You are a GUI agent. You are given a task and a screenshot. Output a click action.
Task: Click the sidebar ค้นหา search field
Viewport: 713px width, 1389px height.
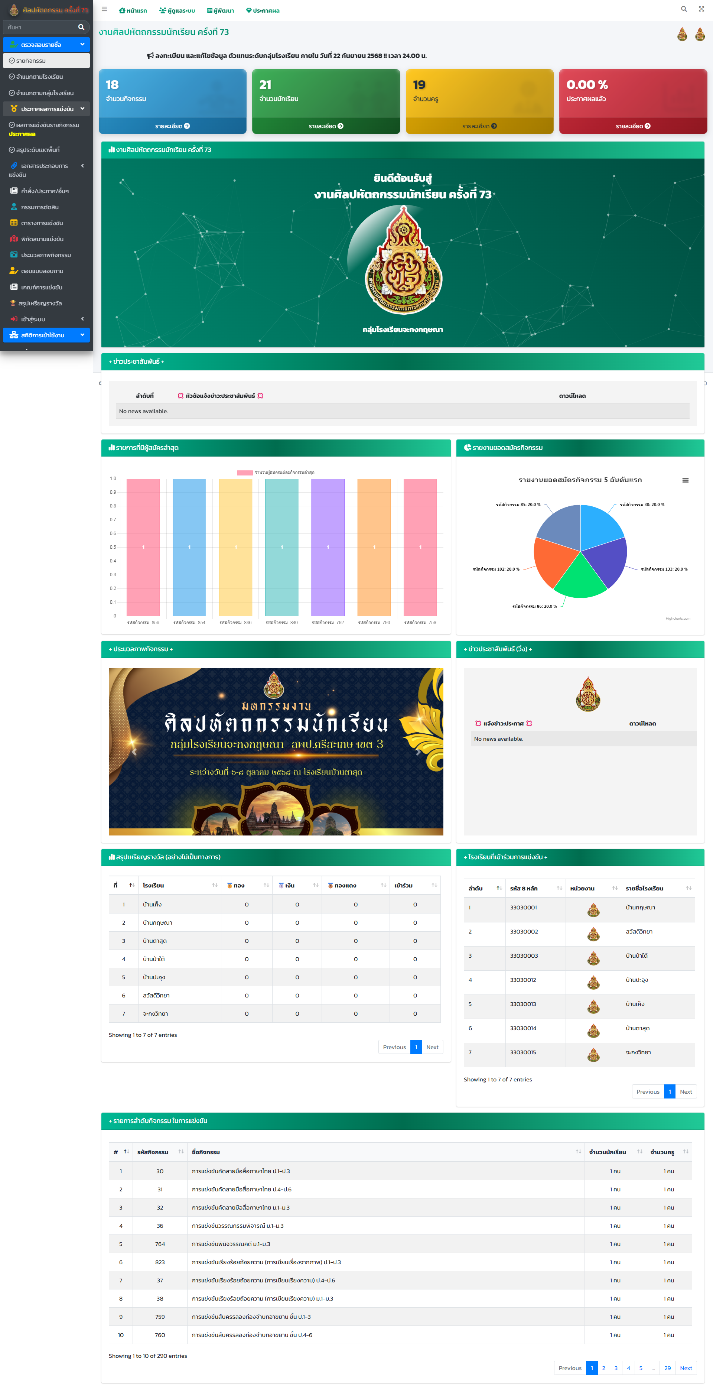pos(38,27)
